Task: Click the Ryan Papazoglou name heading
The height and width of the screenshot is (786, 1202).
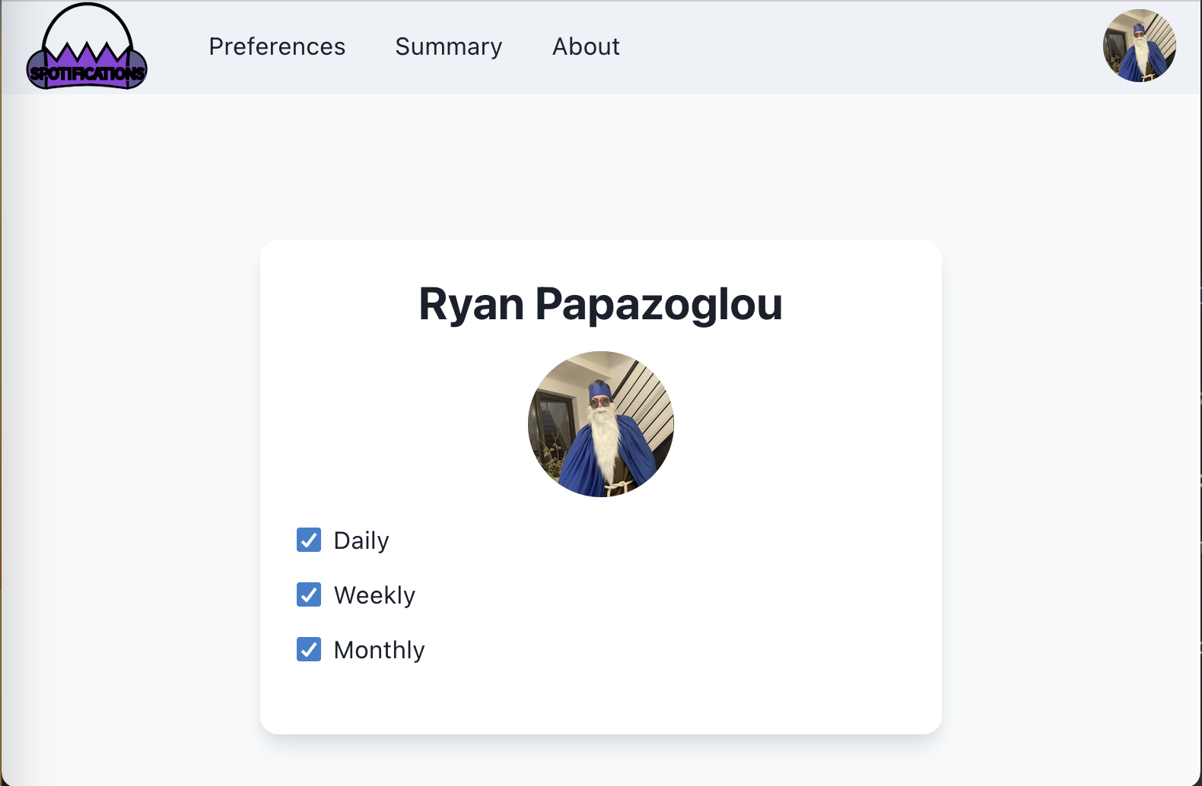Action: pyautogui.click(x=601, y=304)
